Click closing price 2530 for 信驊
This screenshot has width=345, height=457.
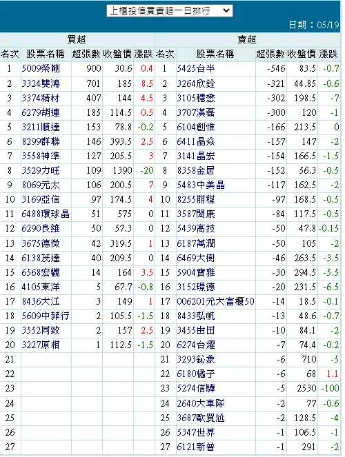[306, 389]
